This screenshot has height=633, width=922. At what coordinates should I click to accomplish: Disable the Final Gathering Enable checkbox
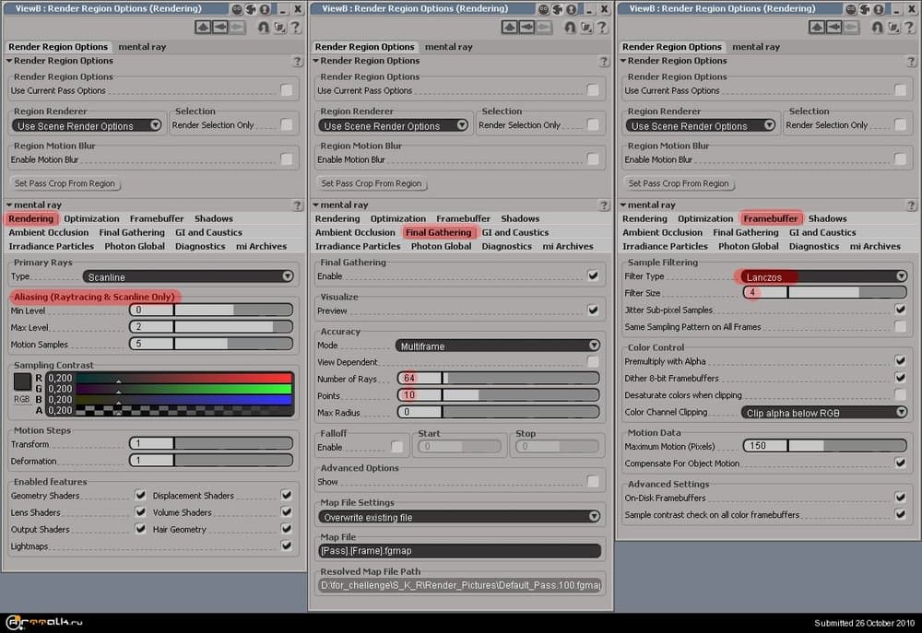(593, 275)
